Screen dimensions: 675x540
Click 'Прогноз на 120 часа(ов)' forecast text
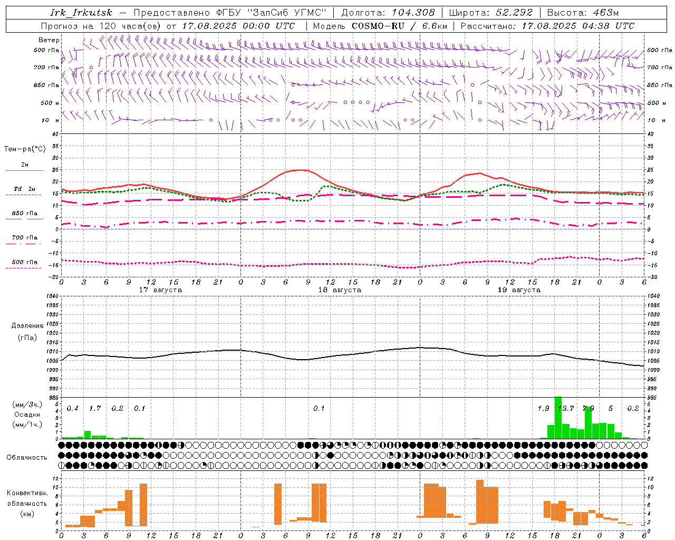coord(101,26)
